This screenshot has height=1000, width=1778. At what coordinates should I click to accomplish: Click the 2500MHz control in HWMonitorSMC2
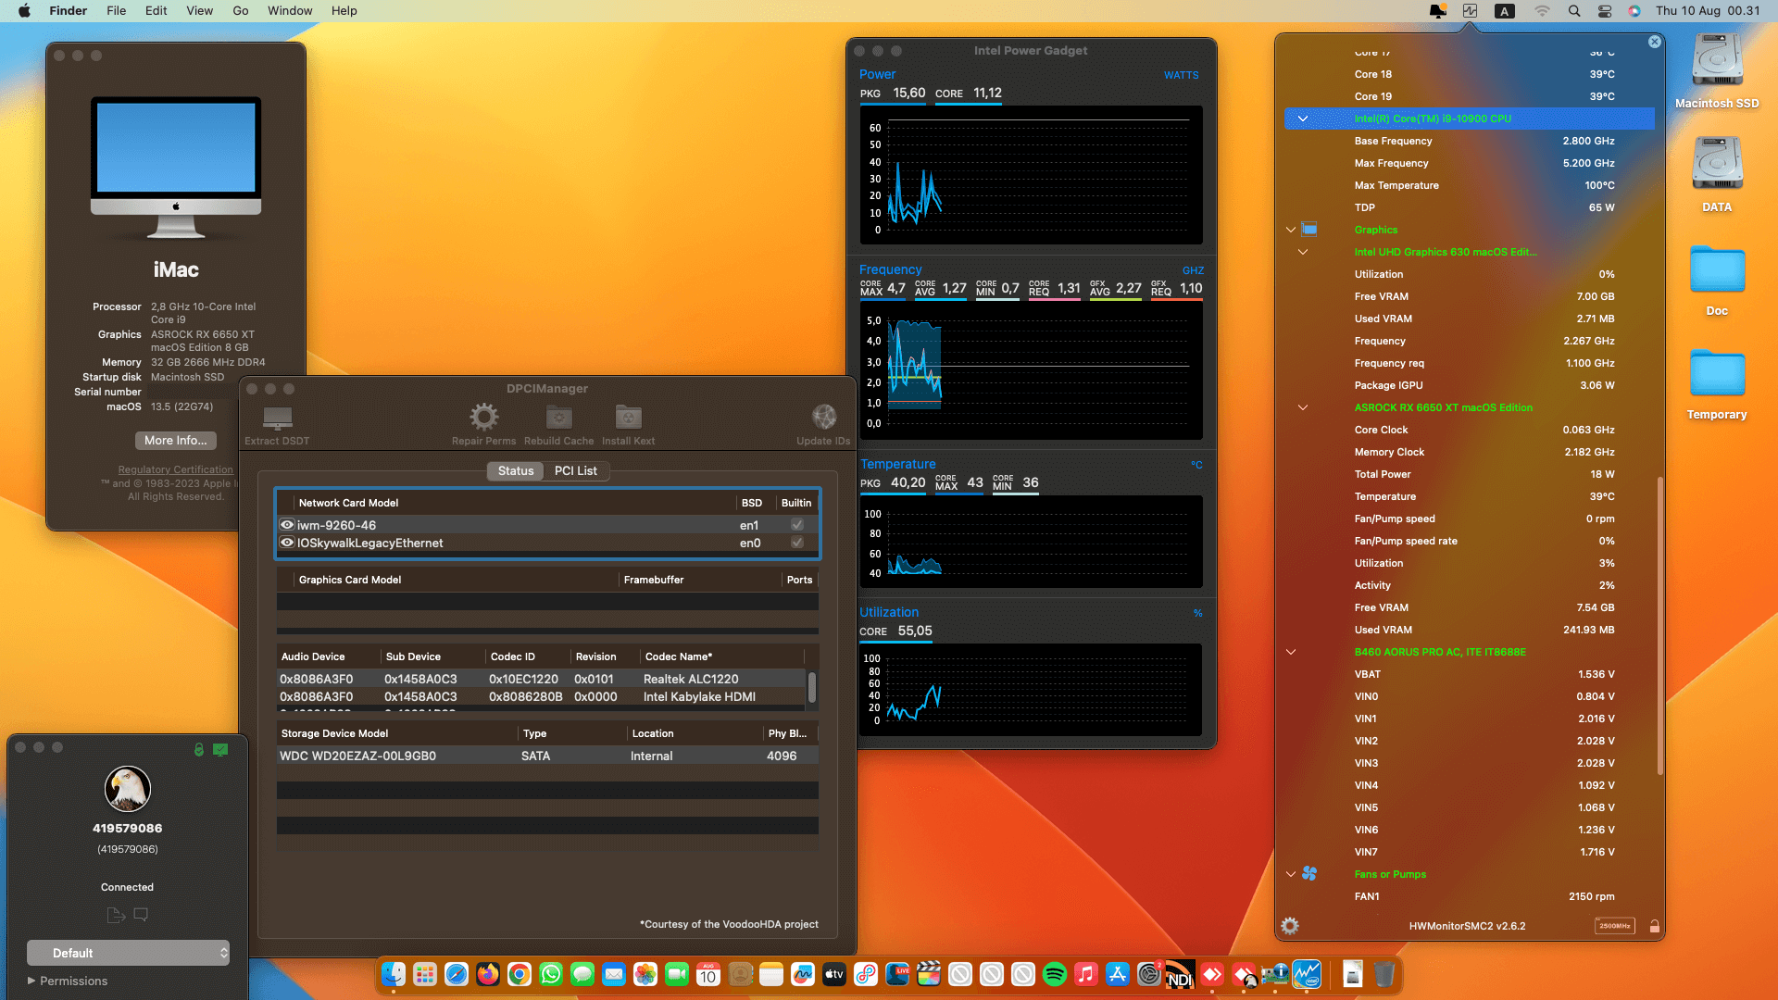tap(1614, 925)
